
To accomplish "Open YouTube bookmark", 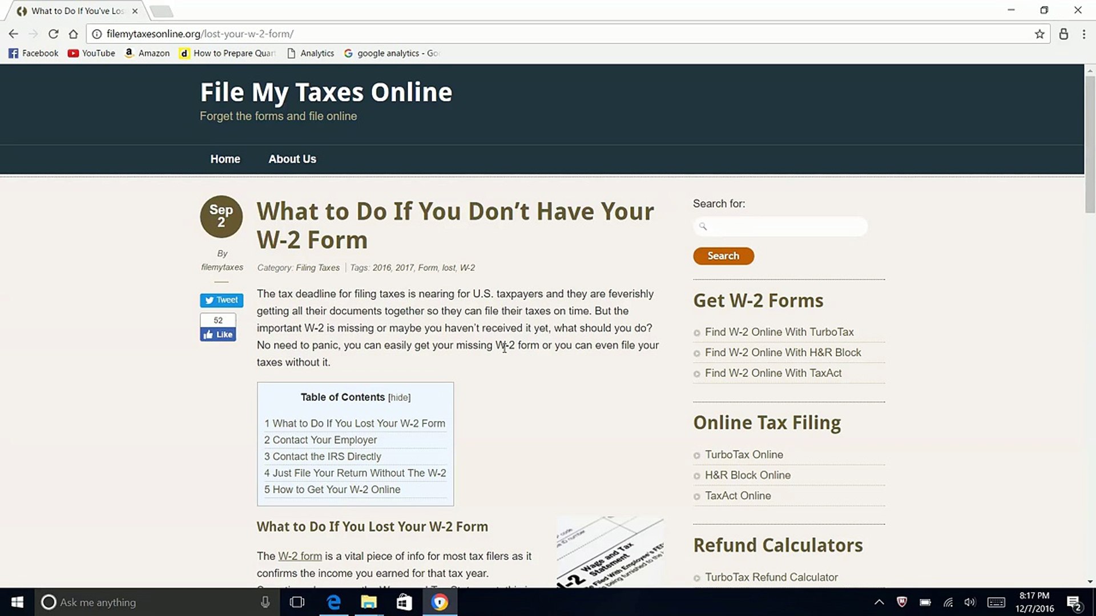I will pyautogui.click(x=91, y=53).
